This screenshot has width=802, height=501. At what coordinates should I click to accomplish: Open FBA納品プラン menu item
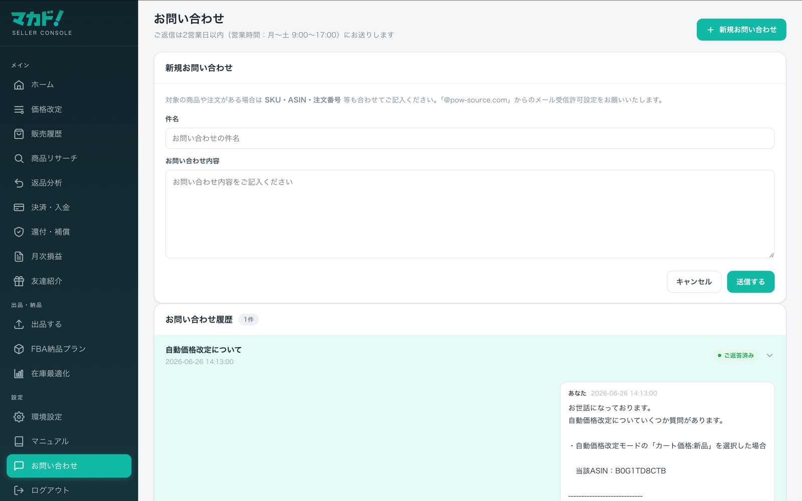pos(69,349)
